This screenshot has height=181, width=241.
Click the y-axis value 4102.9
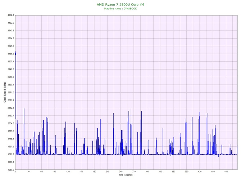(x=11, y=23)
